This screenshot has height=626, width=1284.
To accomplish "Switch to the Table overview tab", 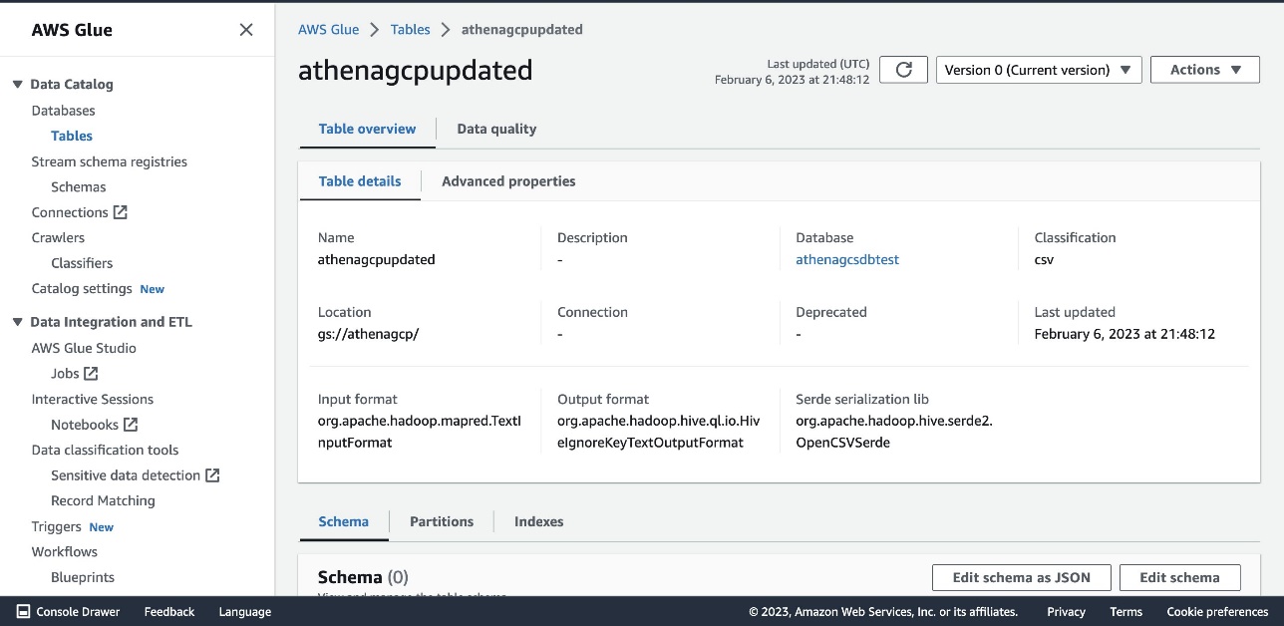I will [x=367, y=129].
